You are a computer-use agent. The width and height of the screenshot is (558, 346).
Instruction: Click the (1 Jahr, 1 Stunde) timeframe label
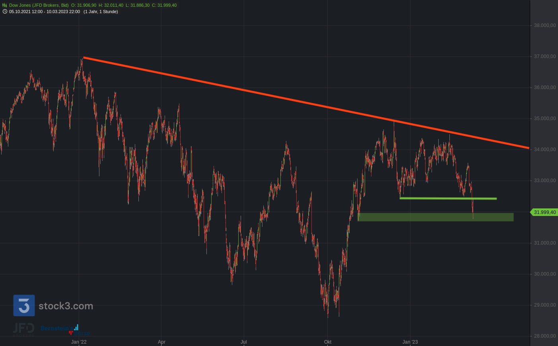[x=101, y=12]
